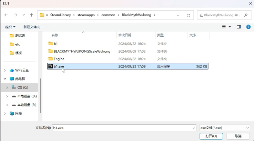254x141 pixels.
Task: Expand the 本地磁盘 (E:) node
Action: [7, 105]
